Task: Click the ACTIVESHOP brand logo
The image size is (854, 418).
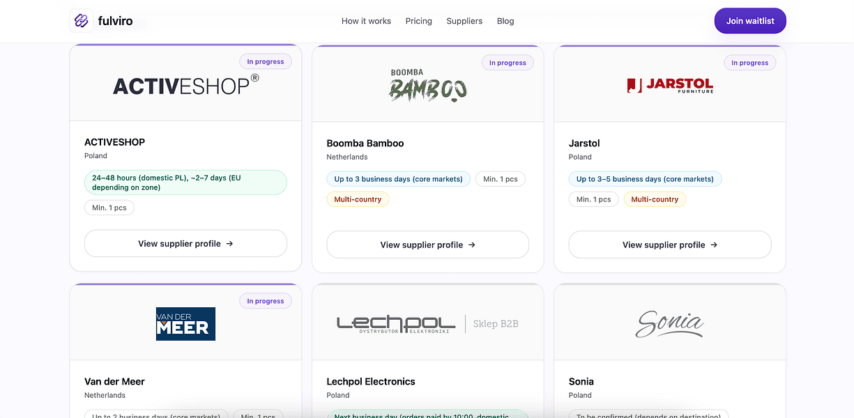Action: 185,84
